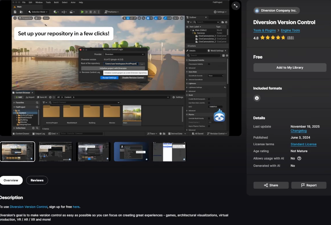331x225 pixels.
Task: Click the Diversion Version Control description link
Action: 28,207
